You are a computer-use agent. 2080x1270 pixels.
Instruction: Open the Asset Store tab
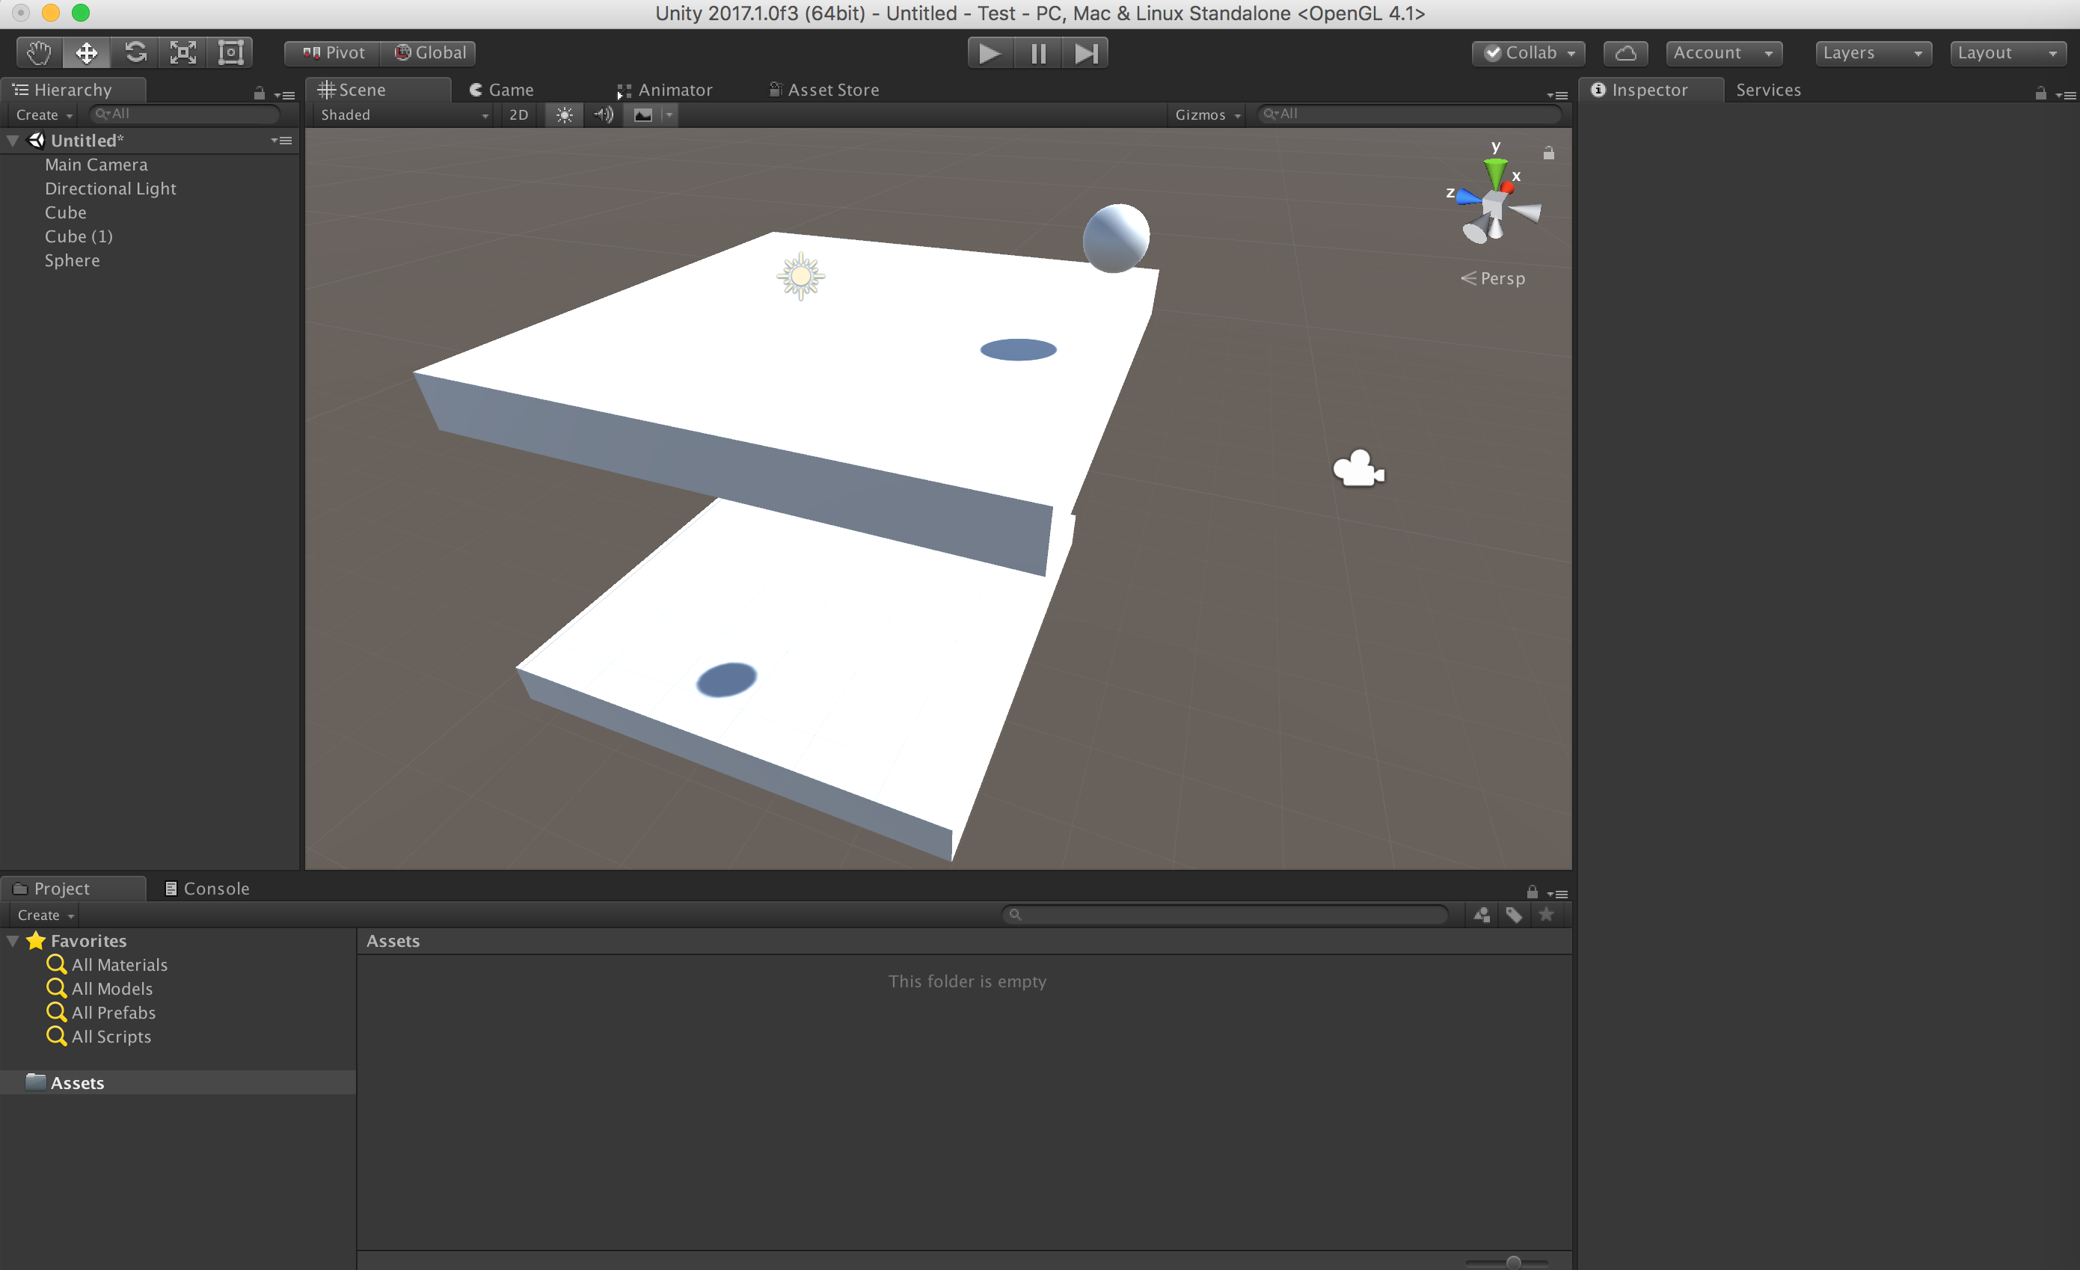click(824, 90)
